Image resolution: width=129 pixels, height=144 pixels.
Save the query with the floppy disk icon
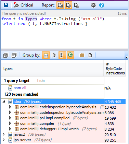point(6,5)
